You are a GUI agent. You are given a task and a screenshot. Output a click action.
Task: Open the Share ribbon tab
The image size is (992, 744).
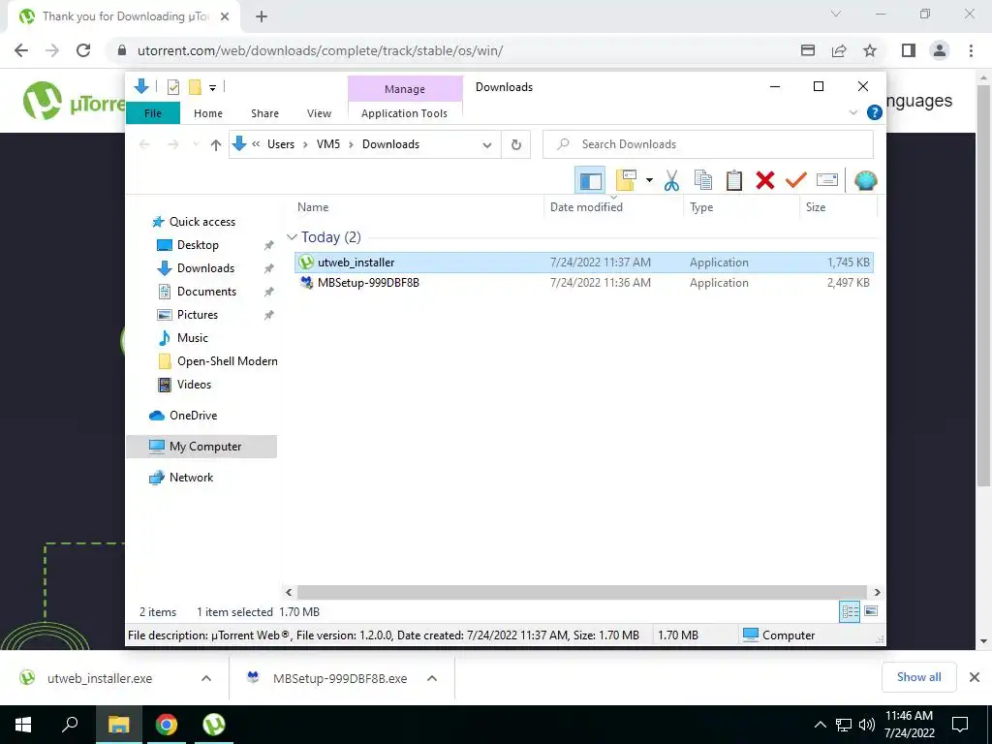(264, 113)
